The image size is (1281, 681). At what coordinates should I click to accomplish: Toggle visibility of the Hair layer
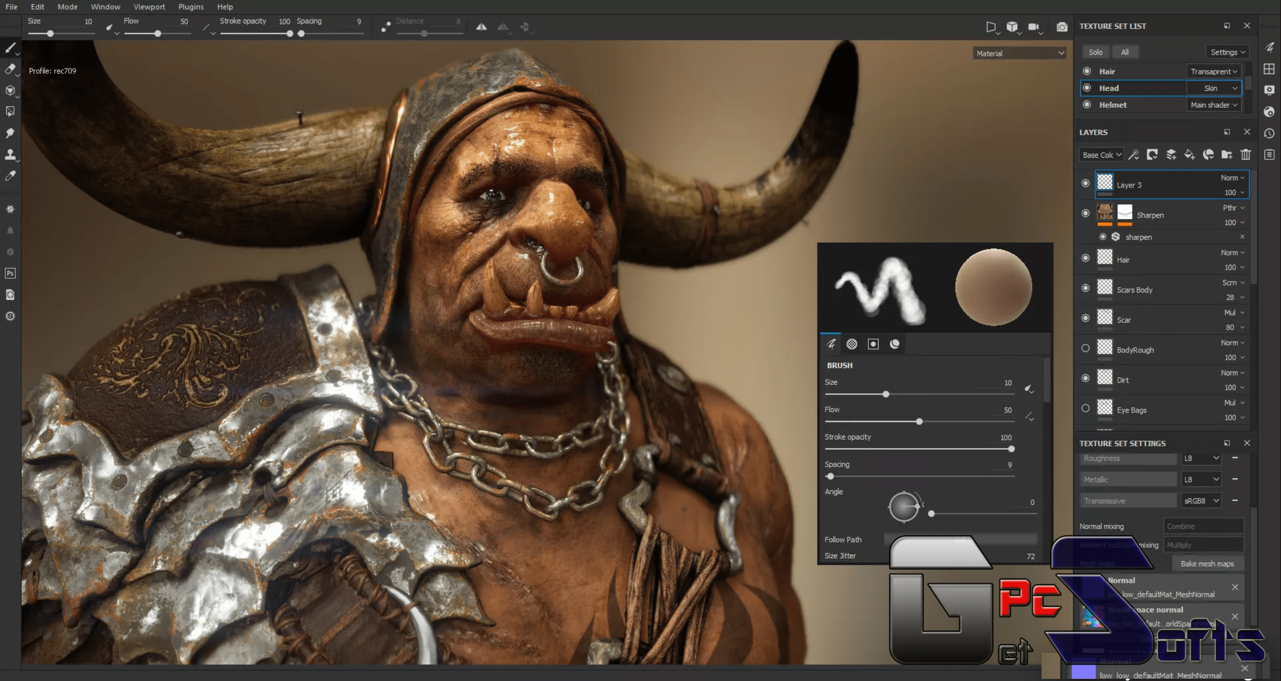(1086, 258)
